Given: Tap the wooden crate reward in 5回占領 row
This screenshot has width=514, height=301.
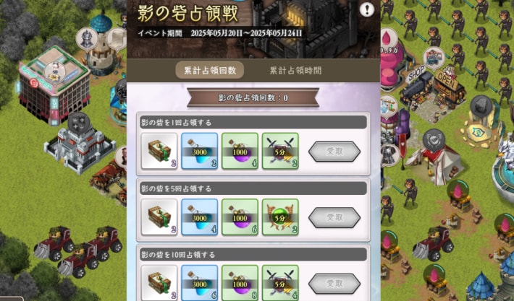Looking at the screenshot, I should (159, 217).
